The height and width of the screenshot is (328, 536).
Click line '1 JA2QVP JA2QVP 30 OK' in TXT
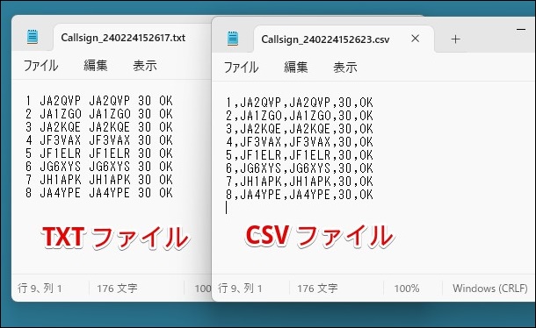[99, 101]
